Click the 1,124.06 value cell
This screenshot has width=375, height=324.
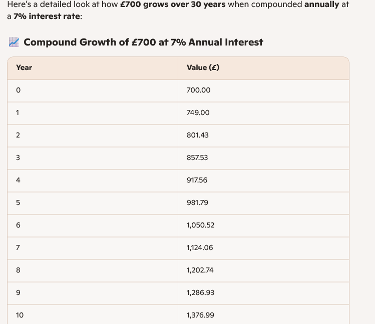coord(200,248)
